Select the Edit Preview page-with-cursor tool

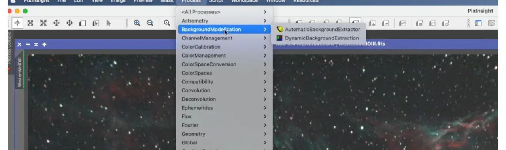(96, 23)
